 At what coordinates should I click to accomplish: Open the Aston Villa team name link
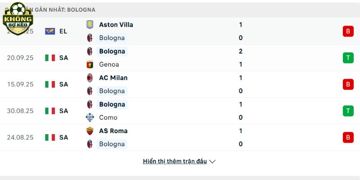click(x=116, y=25)
